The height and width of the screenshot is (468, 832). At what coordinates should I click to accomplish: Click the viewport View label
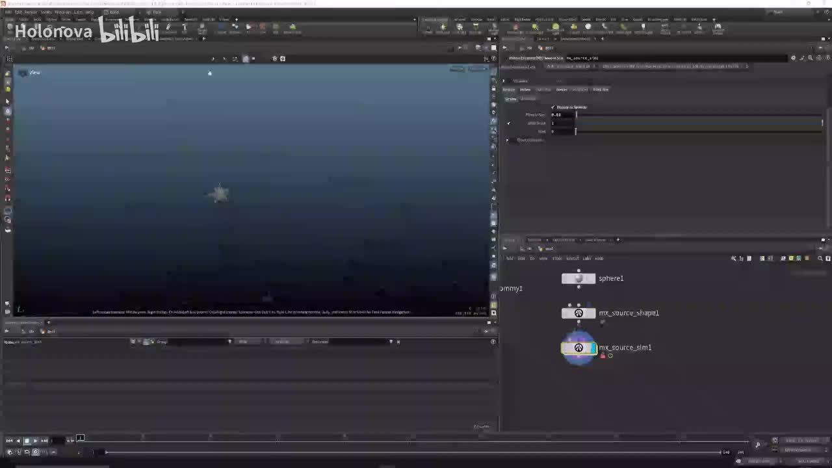[34, 73]
